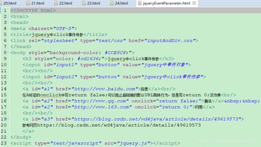The height and width of the screenshot is (147, 261).
Task: Click the "input1" id value
Action: tap(65, 65)
